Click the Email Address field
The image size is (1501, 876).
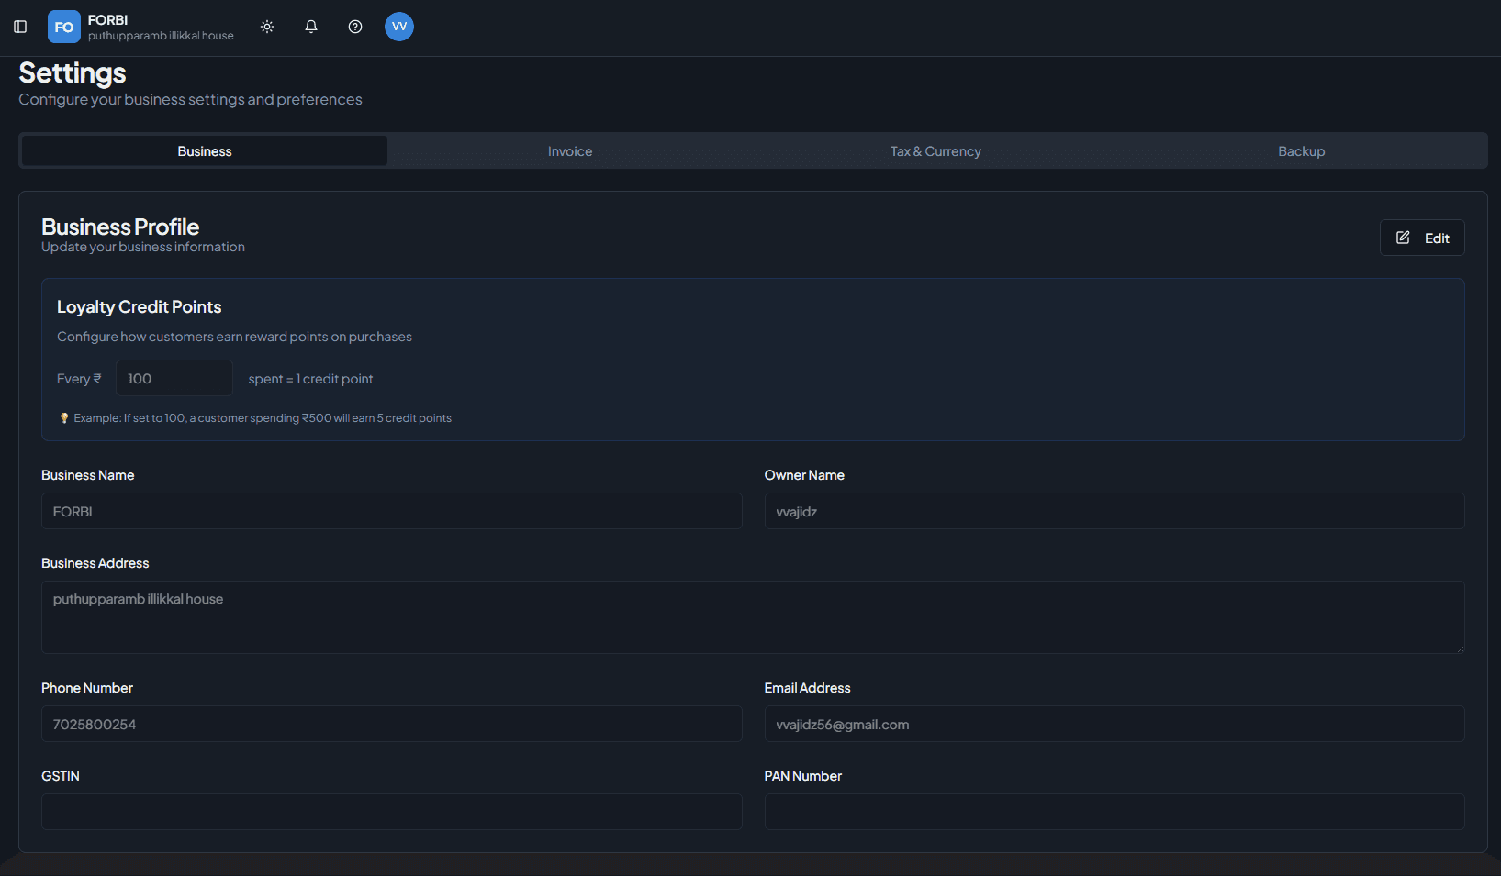coord(1114,724)
